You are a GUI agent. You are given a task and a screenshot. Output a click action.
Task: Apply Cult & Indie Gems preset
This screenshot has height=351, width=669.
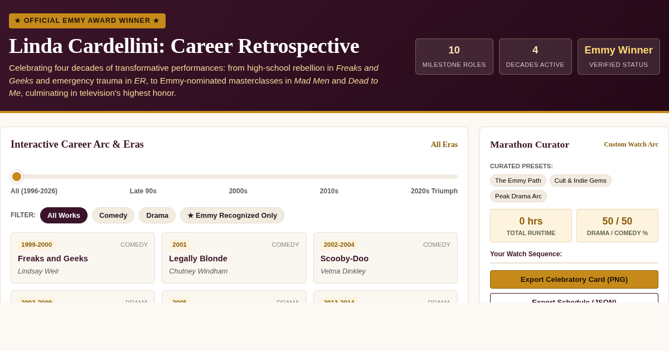tap(580, 181)
